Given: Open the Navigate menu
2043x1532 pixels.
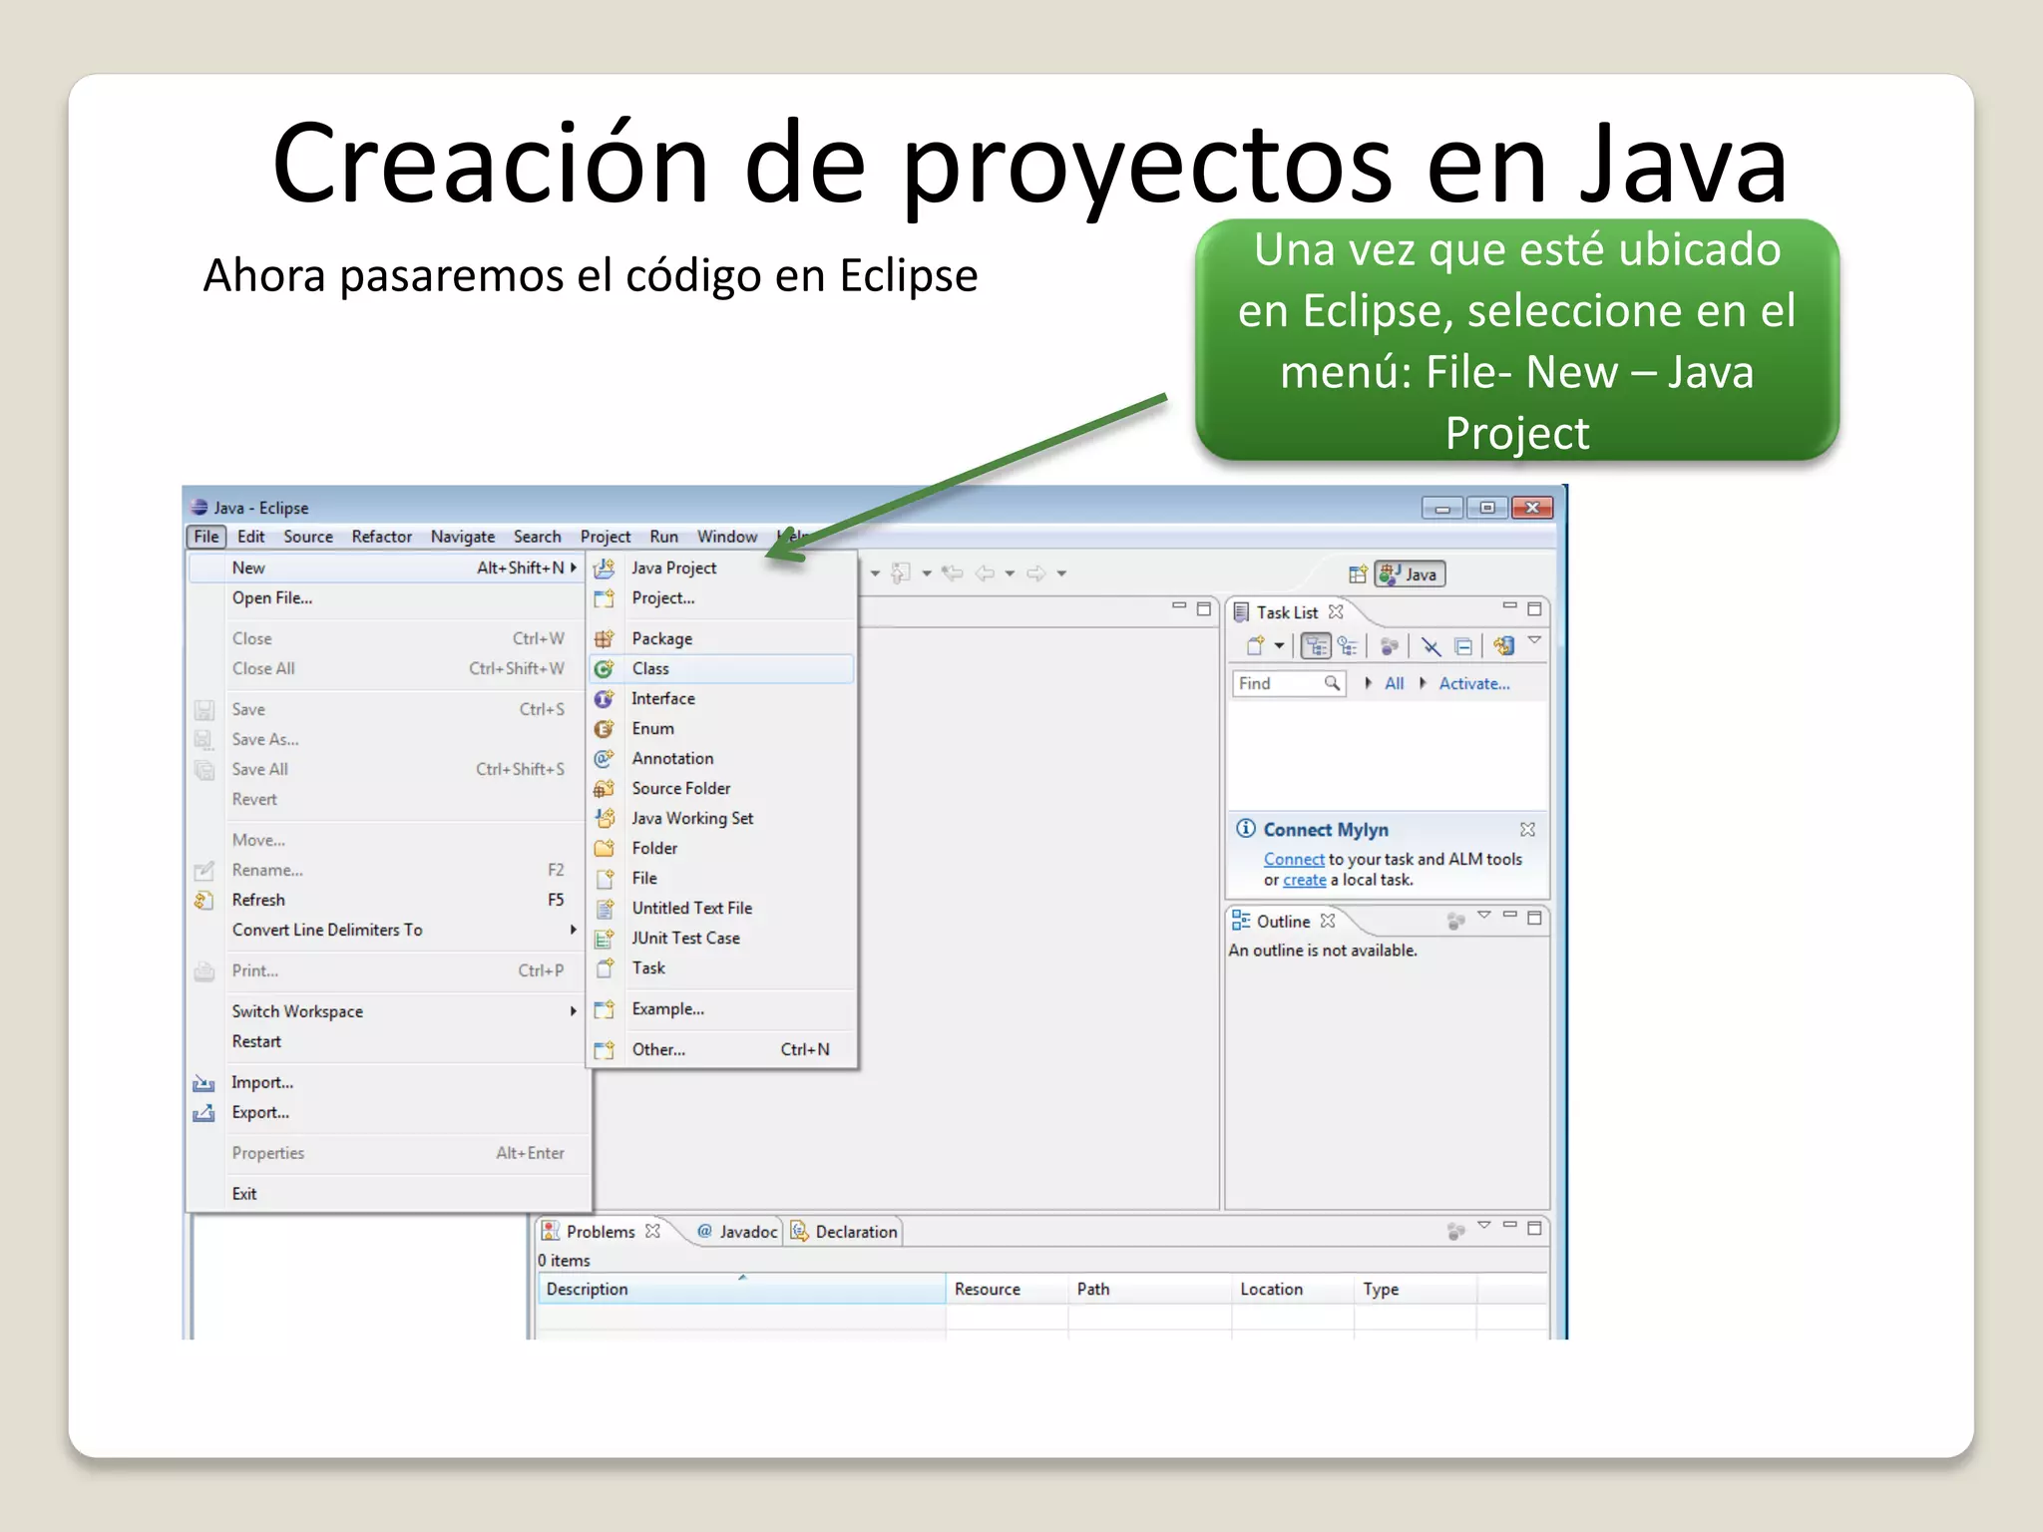Looking at the screenshot, I should (462, 537).
